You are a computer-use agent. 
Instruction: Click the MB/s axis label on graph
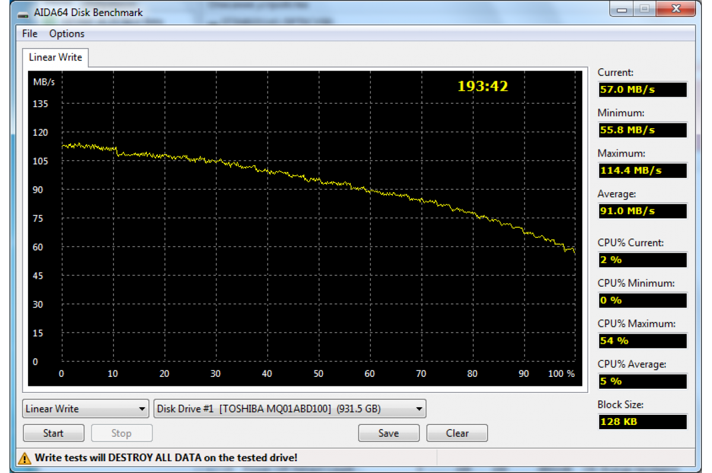[43, 82]
